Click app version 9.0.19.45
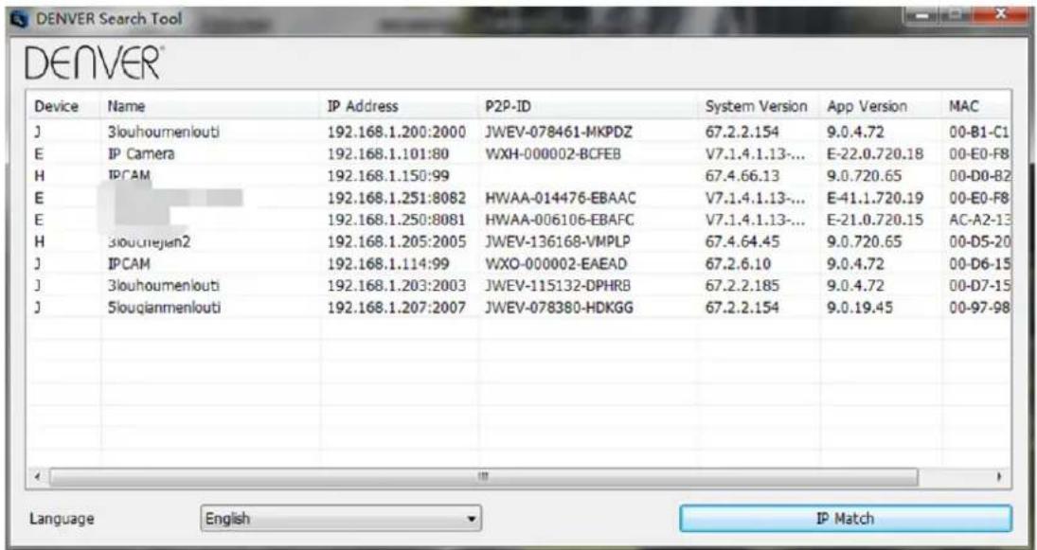The width and height of the screenshot is (1037, 550). coord(860,308)
